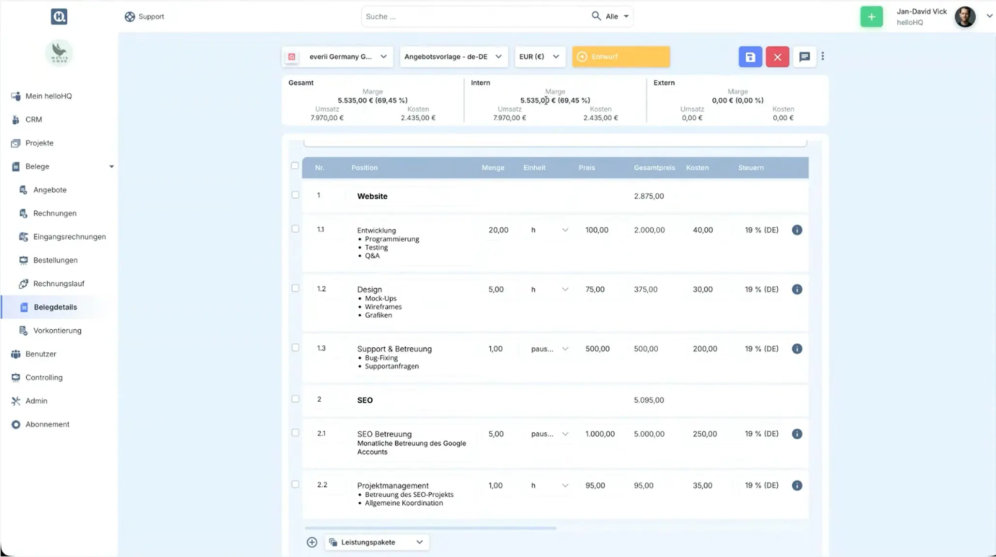
Task: Click the CRM sidebar icon
Action: point(15,119)
